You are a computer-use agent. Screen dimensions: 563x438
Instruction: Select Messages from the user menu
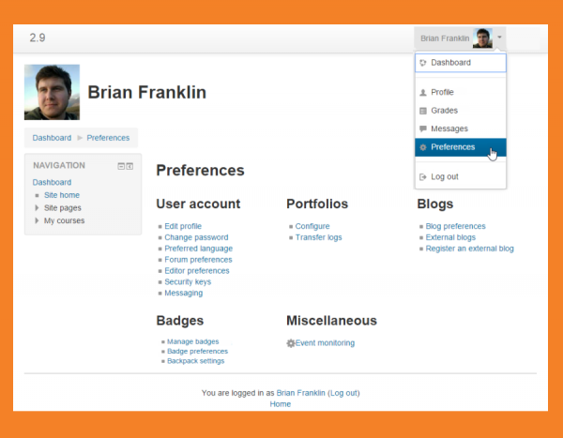pos(461,128)
